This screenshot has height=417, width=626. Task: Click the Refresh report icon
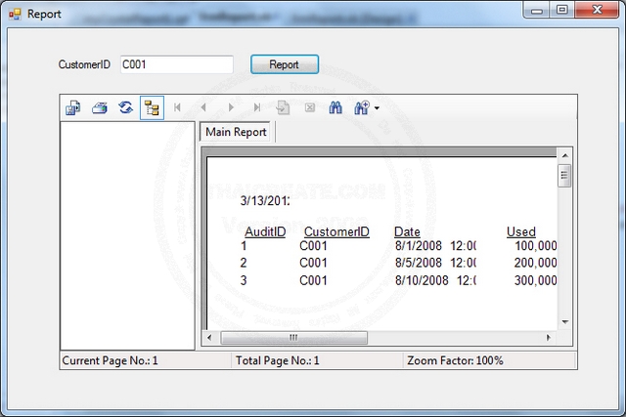[125, 108]
